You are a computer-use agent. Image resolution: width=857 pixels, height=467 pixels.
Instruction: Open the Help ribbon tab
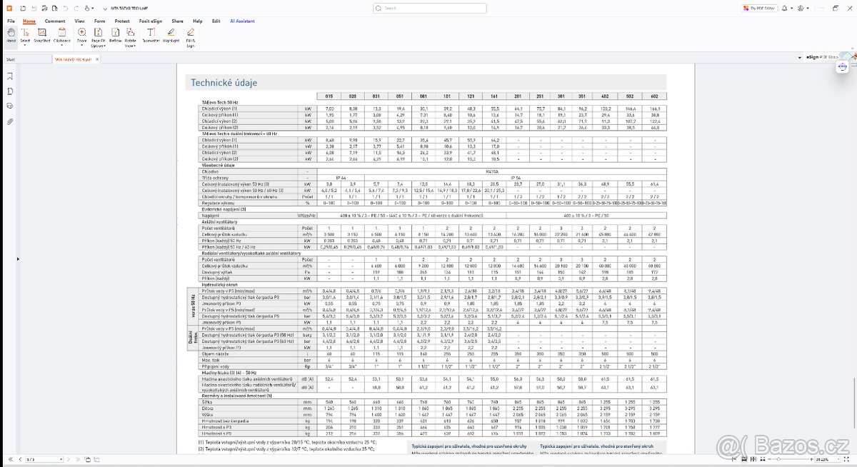198,21
